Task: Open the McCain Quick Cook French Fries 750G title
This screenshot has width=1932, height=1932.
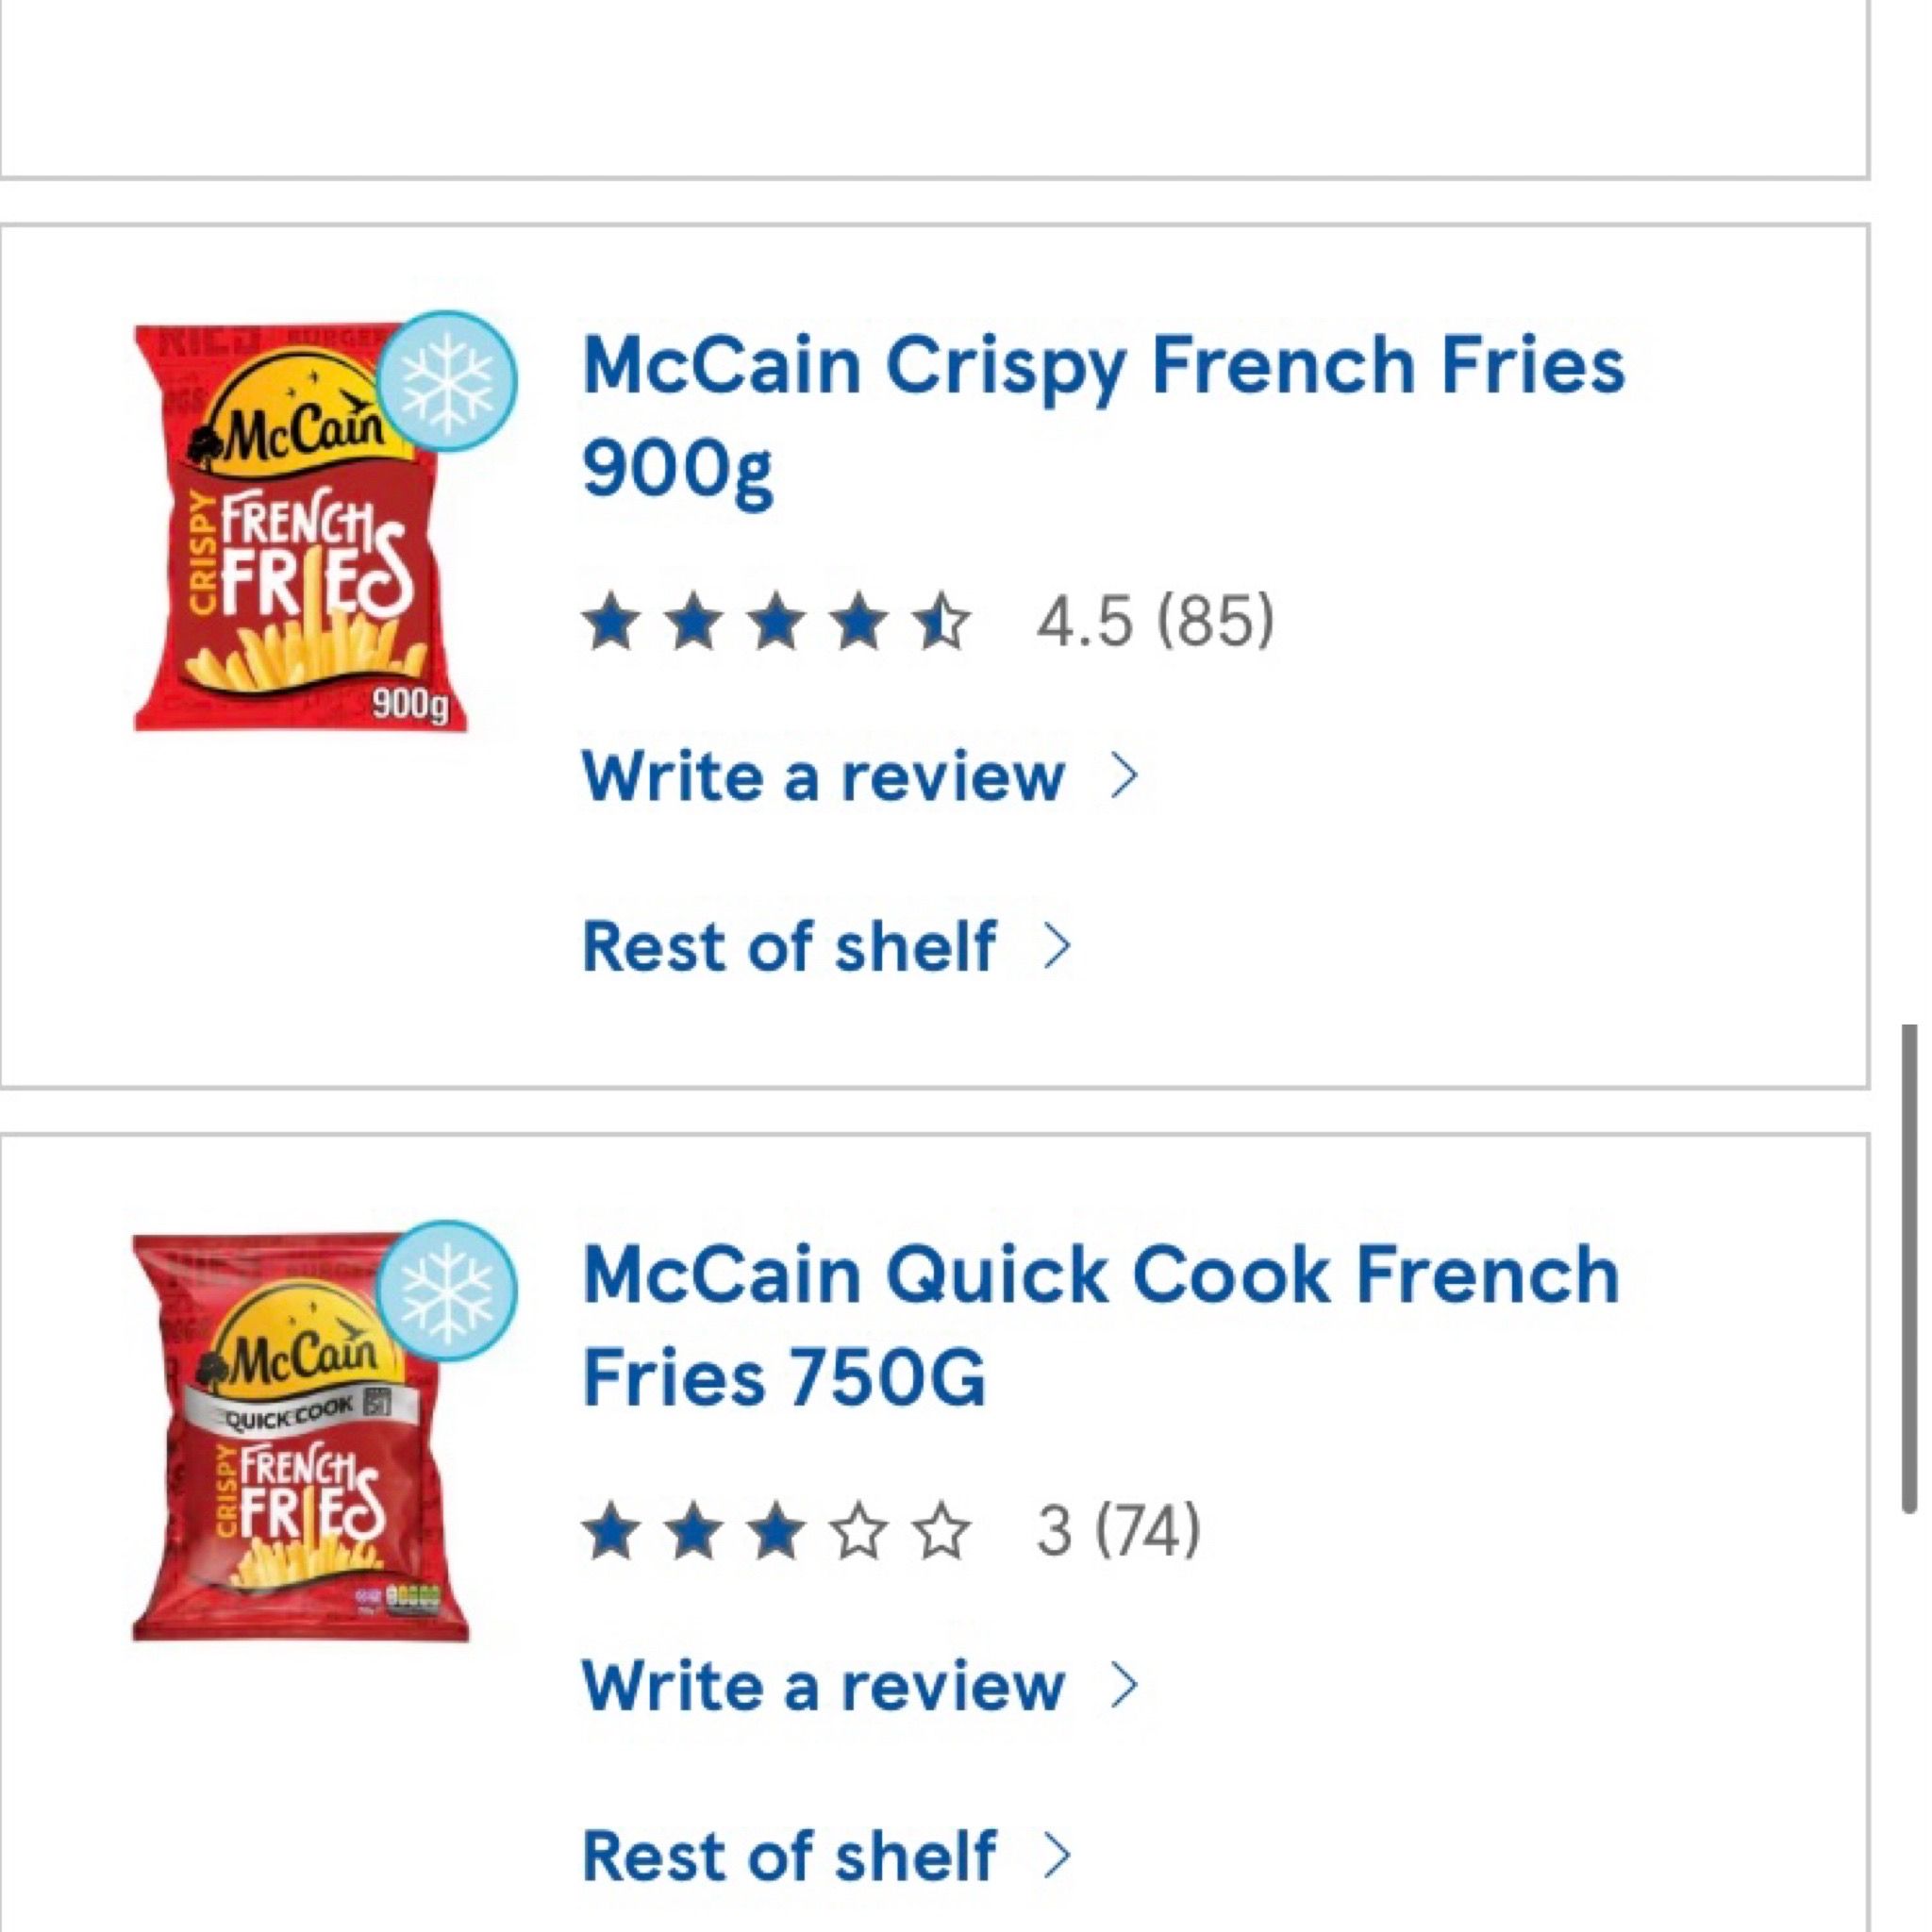Action: (1100, 1326)
